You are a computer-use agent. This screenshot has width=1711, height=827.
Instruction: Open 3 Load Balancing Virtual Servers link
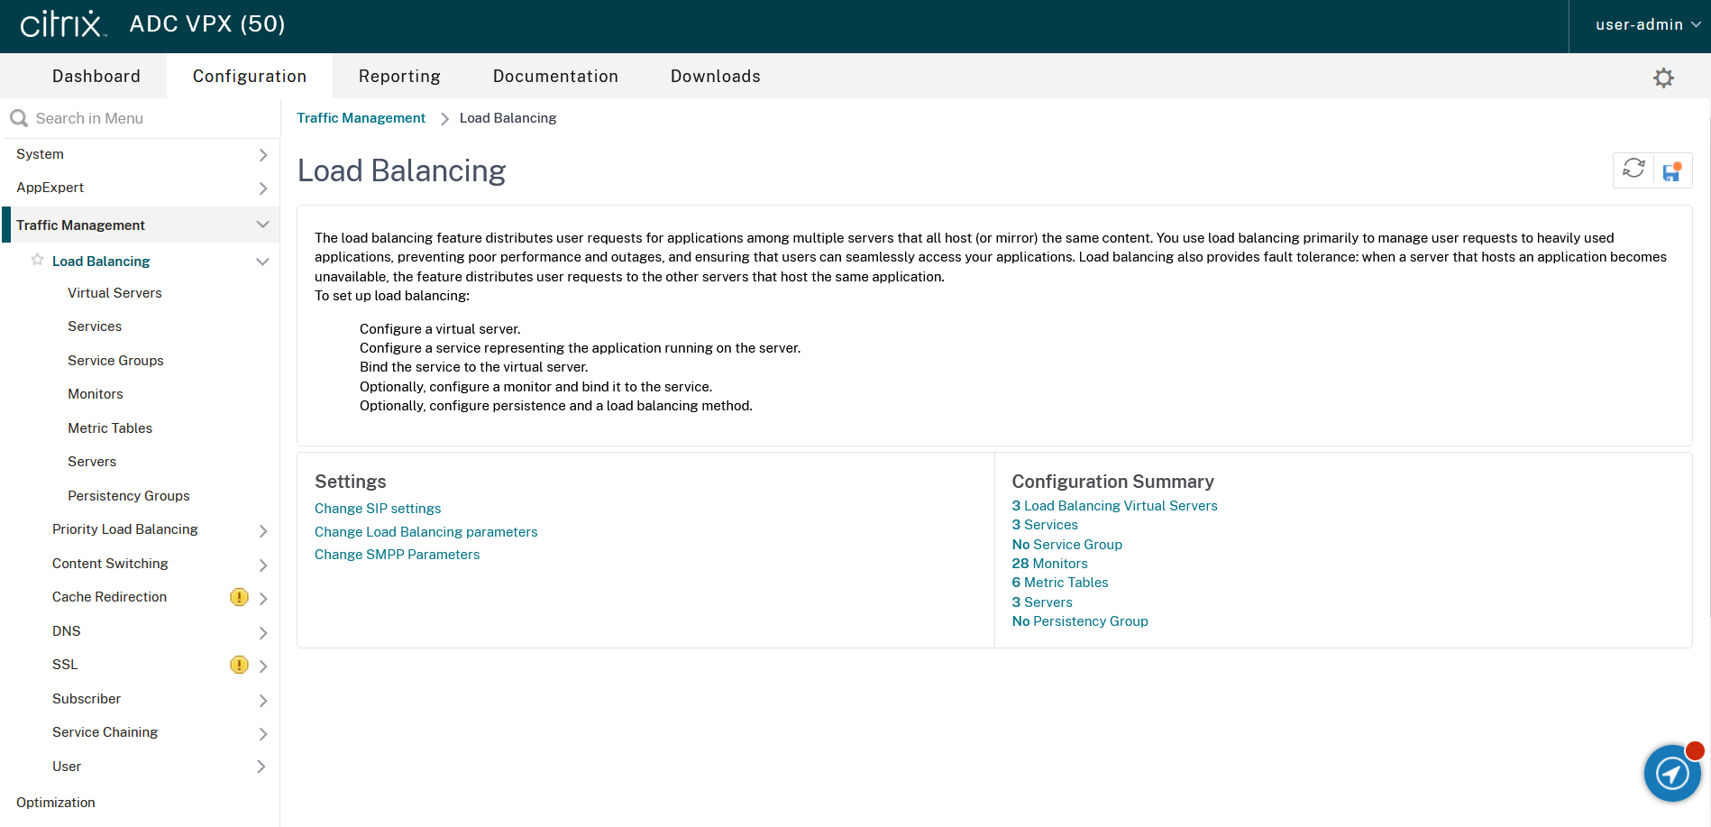pos(1114,506)
